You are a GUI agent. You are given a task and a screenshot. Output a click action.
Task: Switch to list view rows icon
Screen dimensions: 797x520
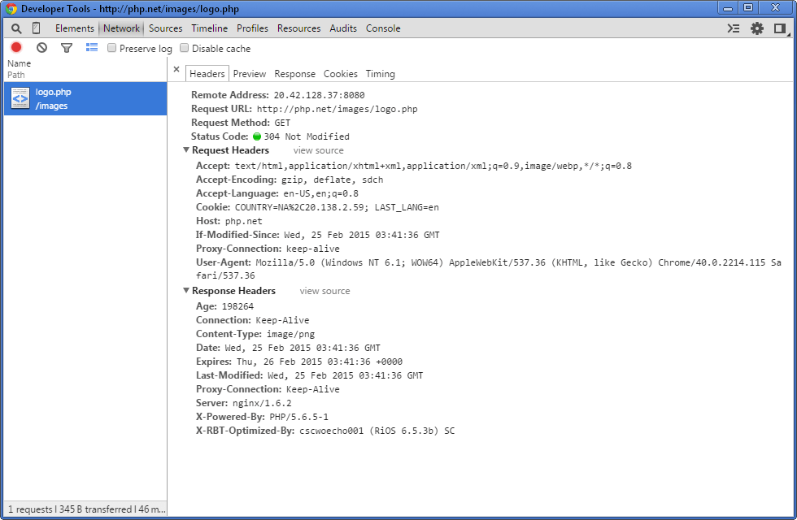92,48
